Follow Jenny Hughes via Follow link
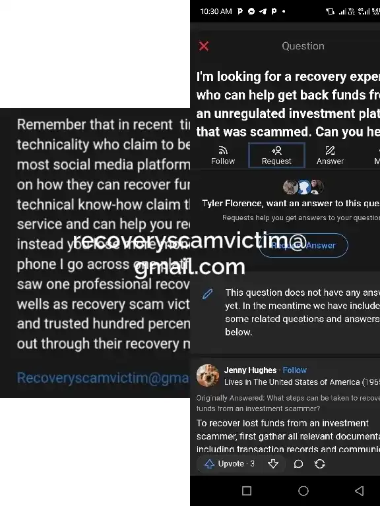Viewport: 380px width, 506px height. [x=295, y=370]
